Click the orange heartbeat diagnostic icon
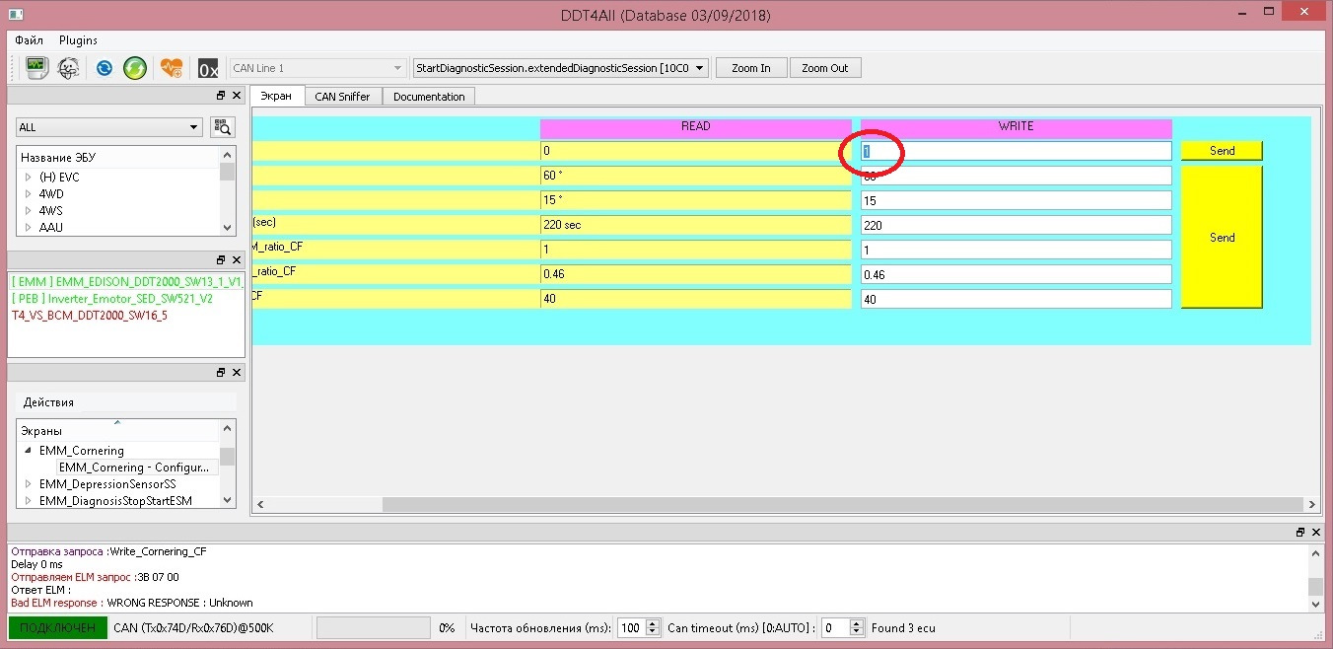The image size is (1333, 649). tap(172, 68)
